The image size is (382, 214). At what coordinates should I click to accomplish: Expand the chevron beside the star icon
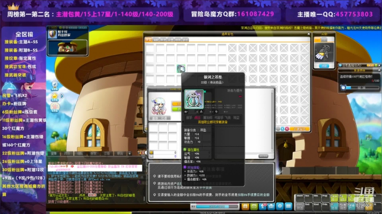tap(62, 96)
